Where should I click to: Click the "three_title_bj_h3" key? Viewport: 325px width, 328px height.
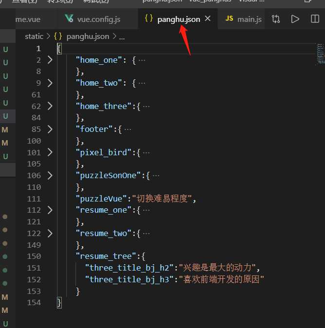click(x=129, y=279)
